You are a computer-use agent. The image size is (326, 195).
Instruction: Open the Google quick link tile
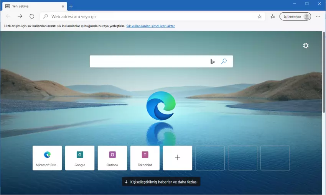(x=80, y=158)
